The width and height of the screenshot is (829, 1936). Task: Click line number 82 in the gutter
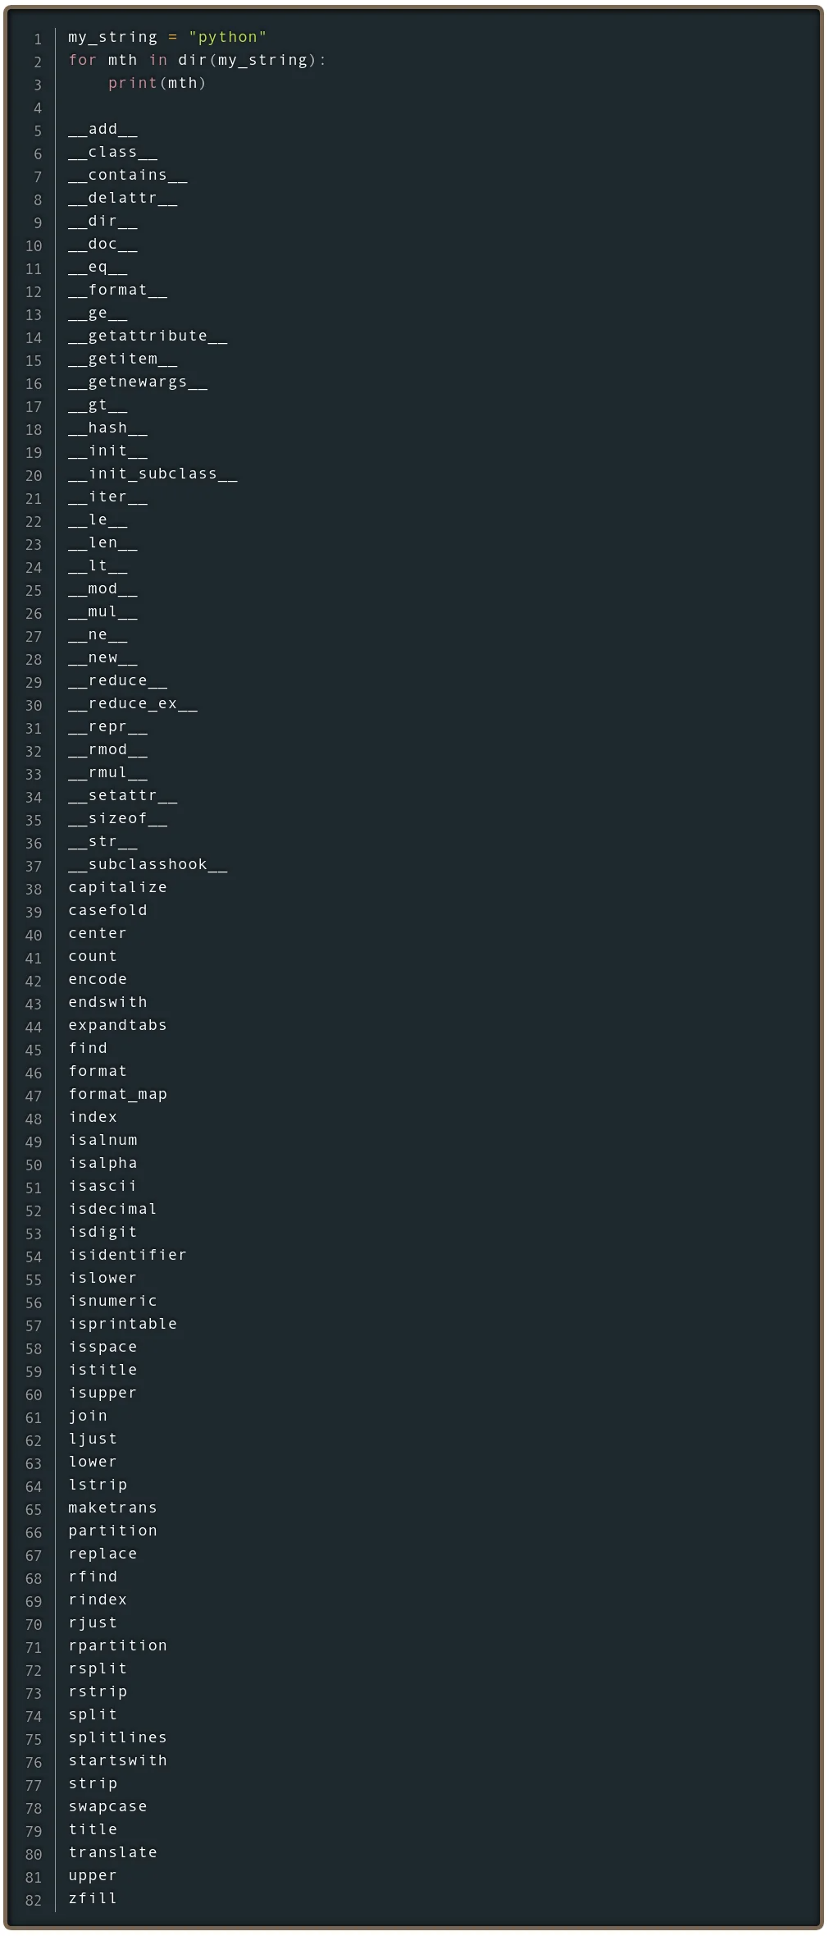[34, 1900]
